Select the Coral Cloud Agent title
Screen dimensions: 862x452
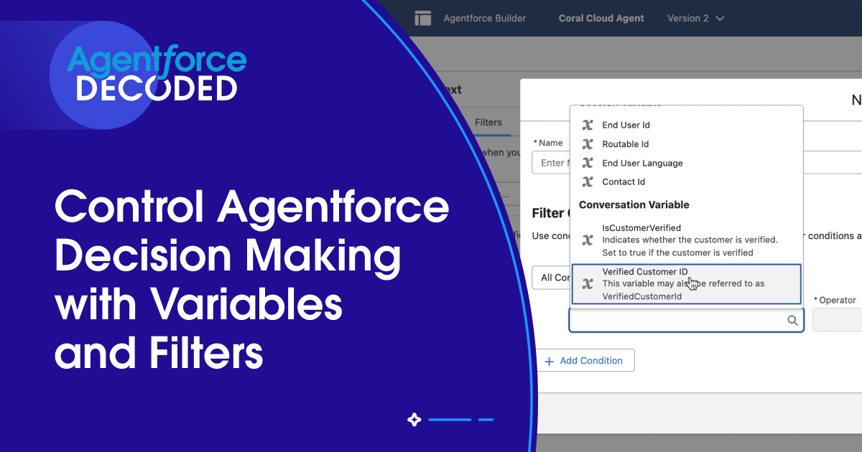pyautogui.click(x=601, y=19)
